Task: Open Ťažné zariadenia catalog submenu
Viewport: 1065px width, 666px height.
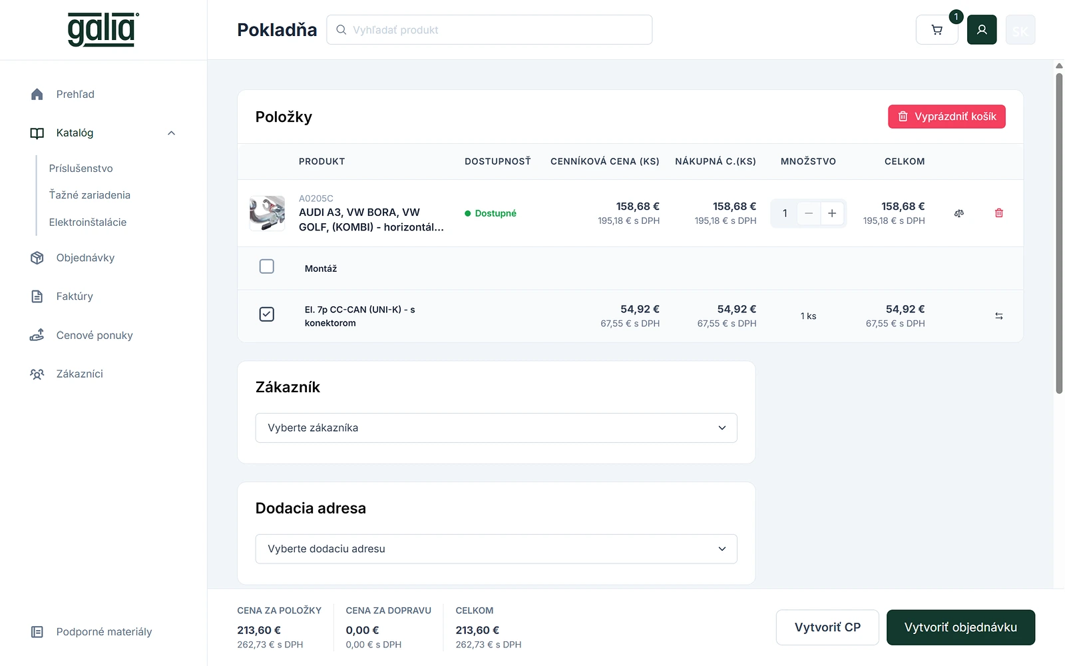Action: (x=90, y=195)
